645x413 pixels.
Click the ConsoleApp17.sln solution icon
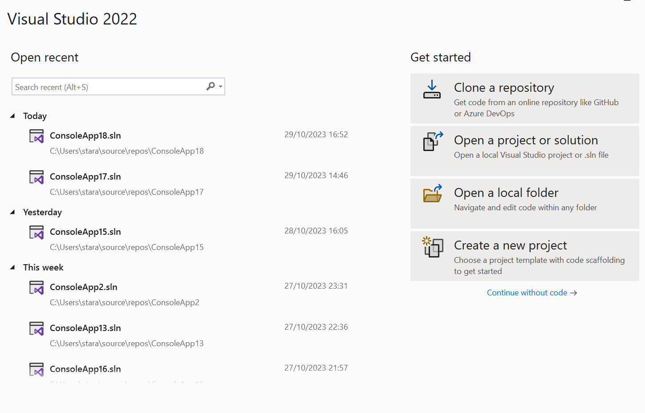[37, 177]
